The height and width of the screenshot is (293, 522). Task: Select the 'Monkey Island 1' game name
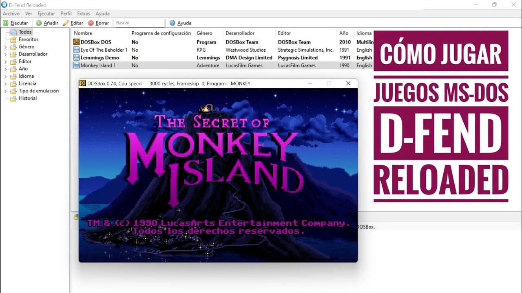pyautogui.click(x=98, y=65)
